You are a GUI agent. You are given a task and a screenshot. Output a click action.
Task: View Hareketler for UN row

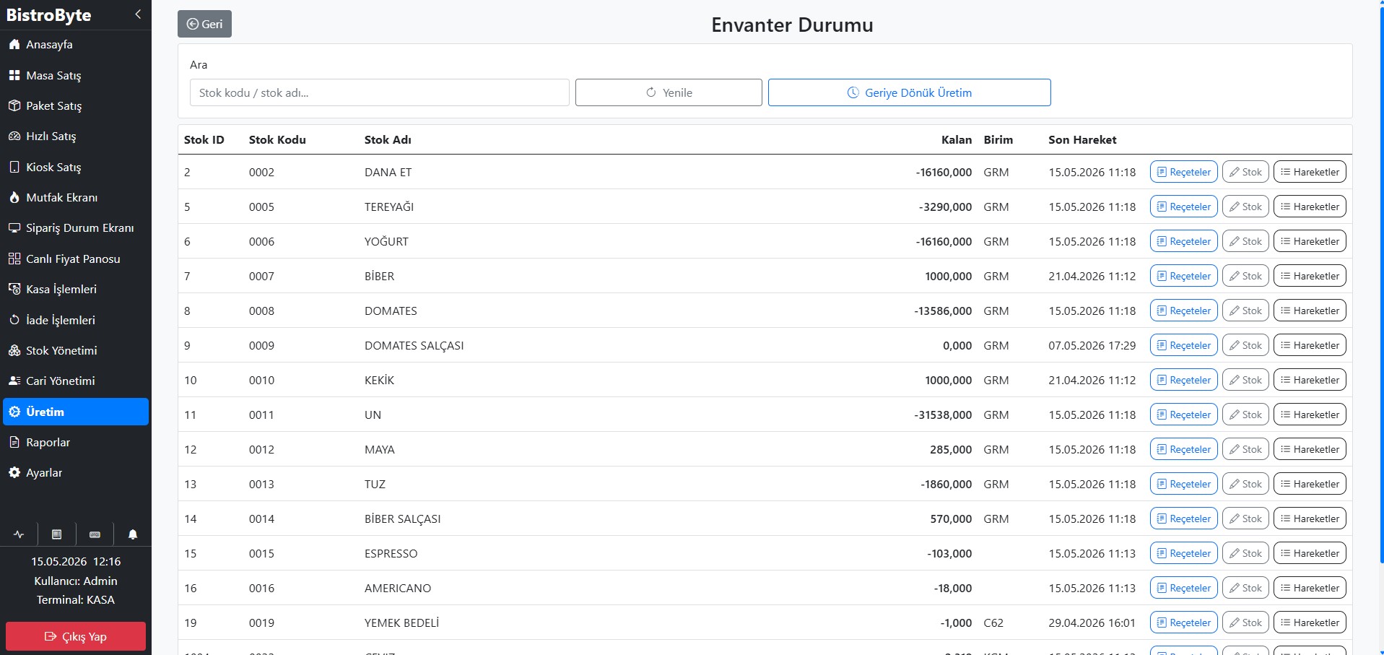(1310, 415)
